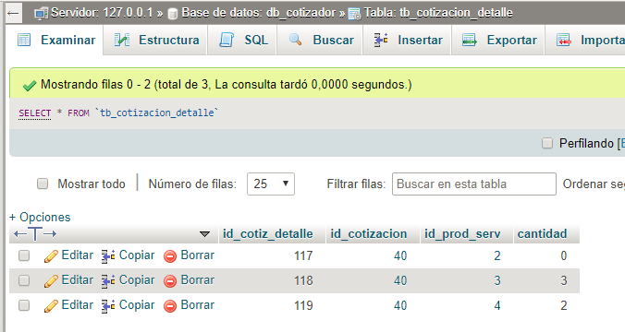Open the black triangle column options dropdown
Screen dimensions: 625x332
click(x=204, y=234)
